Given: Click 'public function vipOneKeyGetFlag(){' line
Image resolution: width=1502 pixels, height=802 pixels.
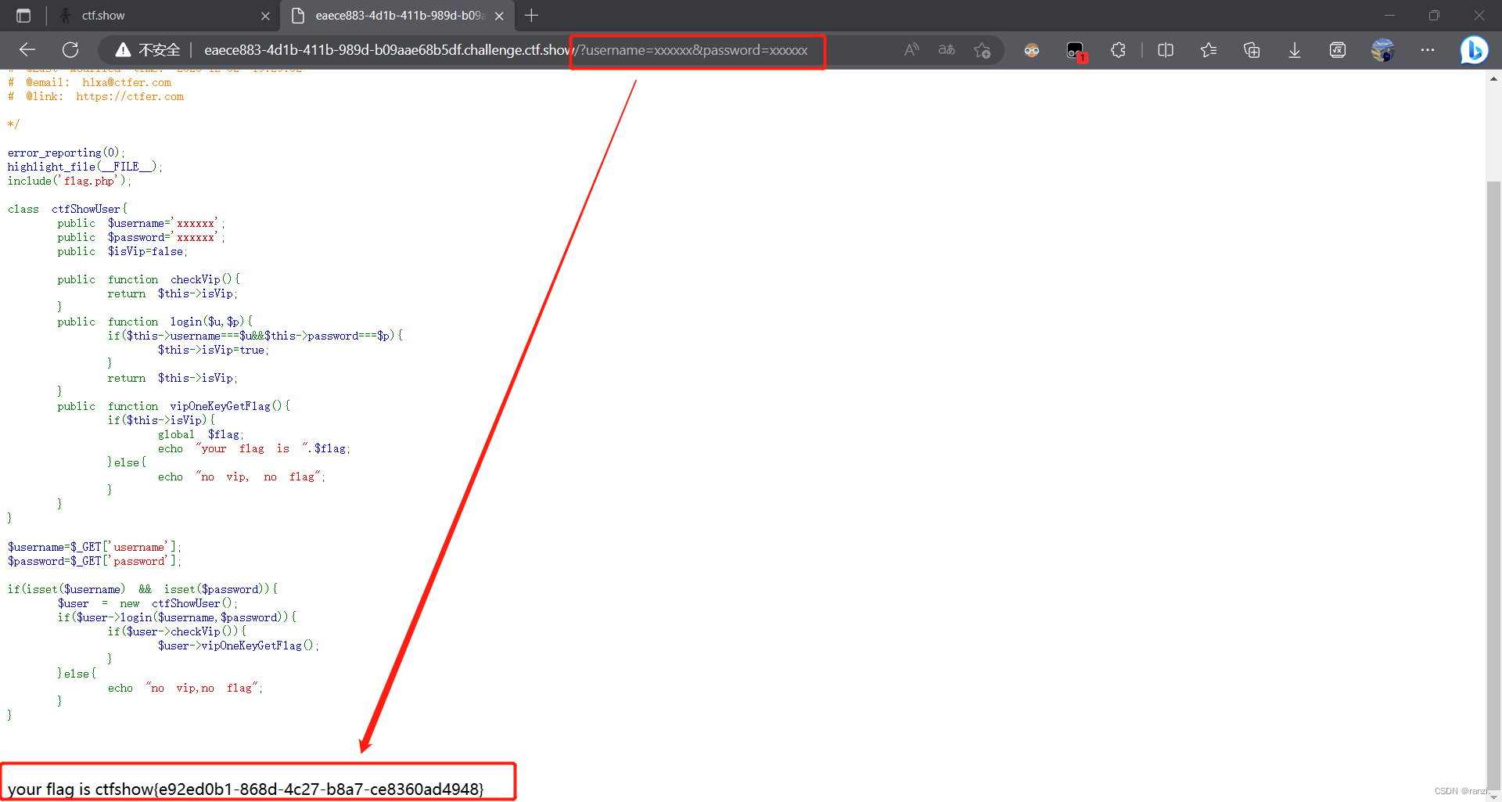Looking at the screenshot, I should pos(174,406).
